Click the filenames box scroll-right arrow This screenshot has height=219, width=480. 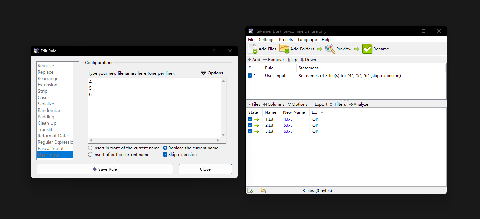(218, 140)
